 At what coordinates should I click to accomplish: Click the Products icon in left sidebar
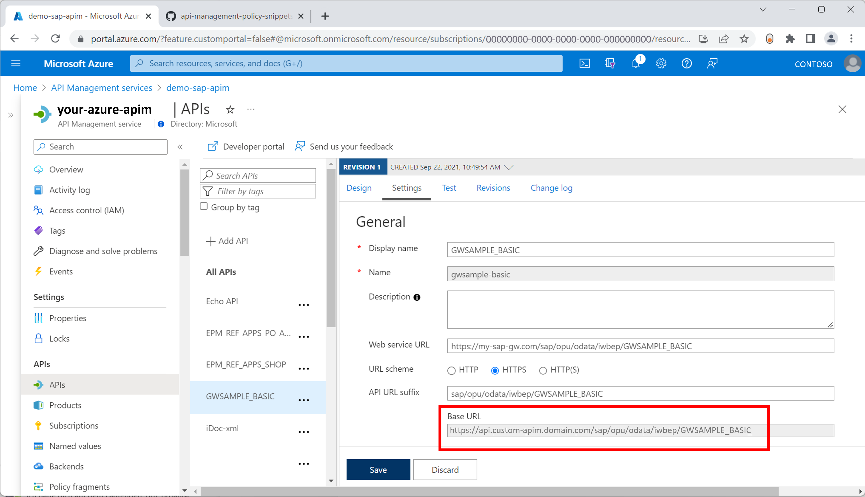pyautogui.click(x=39, y=405)
